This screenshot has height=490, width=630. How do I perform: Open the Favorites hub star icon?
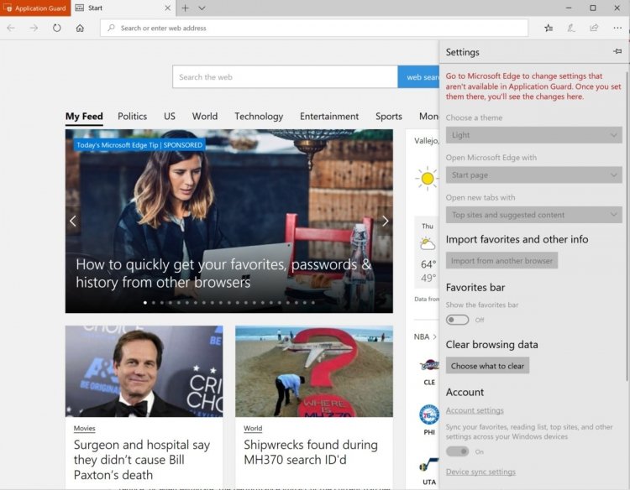coord(549,28)
